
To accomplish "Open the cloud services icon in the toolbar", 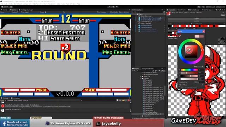I will click(11, 7).
